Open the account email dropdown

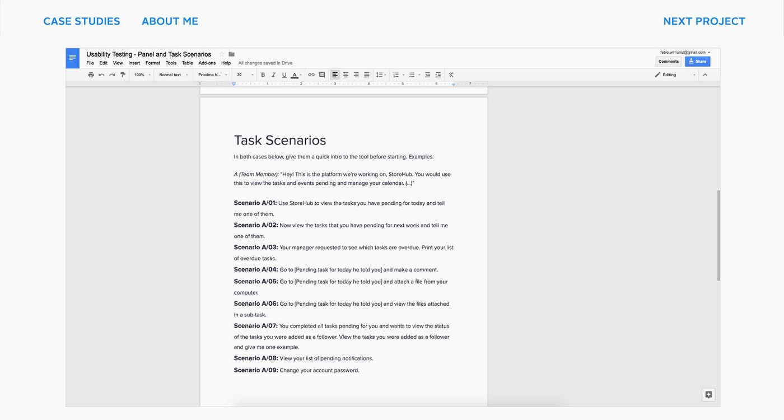[x=685, y=52]
